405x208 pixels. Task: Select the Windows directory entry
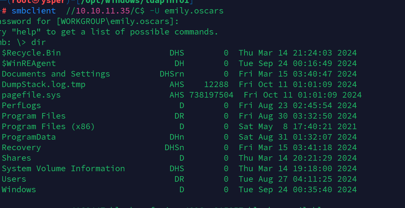pos(19,190)
